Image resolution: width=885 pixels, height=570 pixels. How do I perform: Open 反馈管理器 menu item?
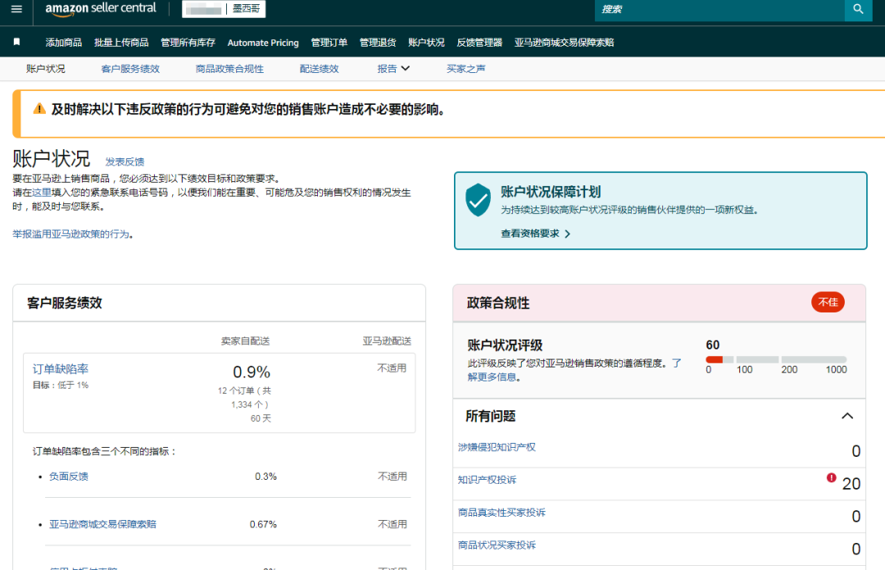pyautogui.click(x=479, y=43)
